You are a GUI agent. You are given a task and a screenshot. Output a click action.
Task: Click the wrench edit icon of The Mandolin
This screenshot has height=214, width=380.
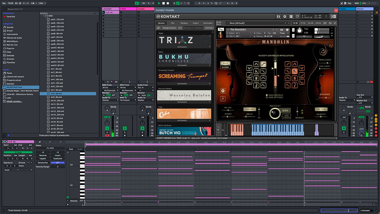coord(221,29)
